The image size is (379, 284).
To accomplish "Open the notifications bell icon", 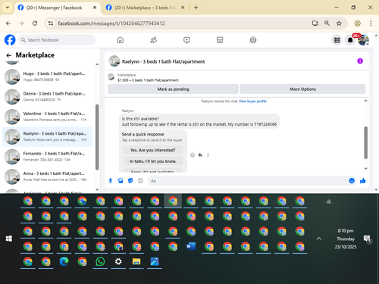I will coord(350,40).
